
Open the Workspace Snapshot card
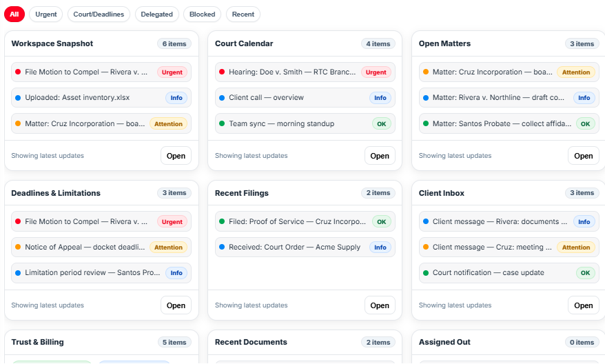(176, 156)
